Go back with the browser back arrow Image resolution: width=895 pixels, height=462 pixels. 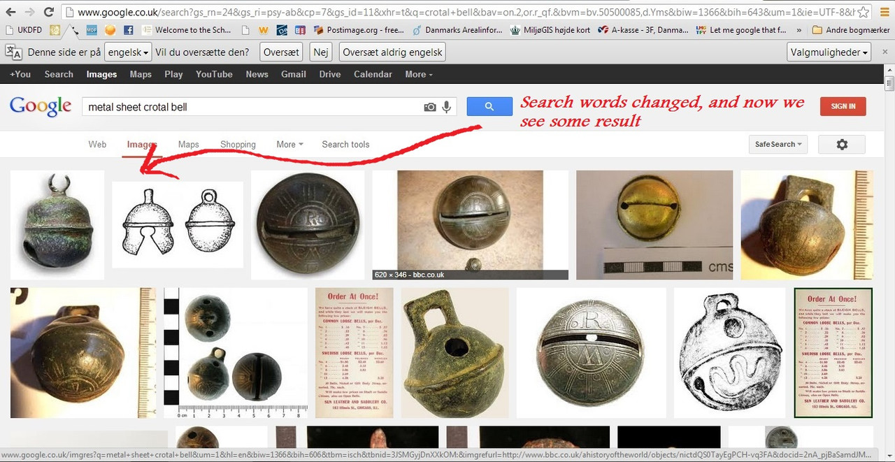(10, 12)
